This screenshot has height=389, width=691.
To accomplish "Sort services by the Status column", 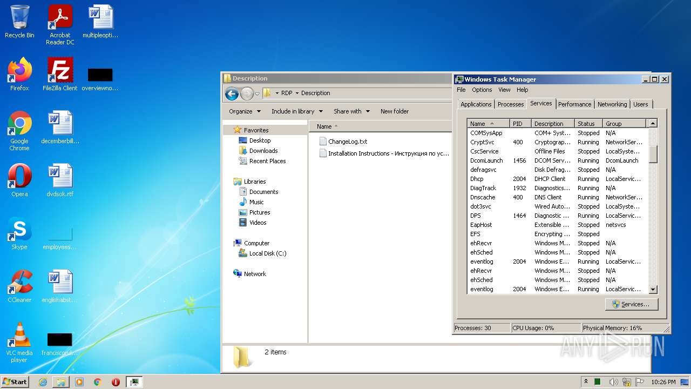I will pos(589,124).
